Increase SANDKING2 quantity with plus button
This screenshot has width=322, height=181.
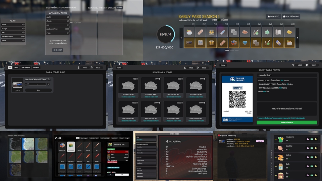tap(48, 84)
